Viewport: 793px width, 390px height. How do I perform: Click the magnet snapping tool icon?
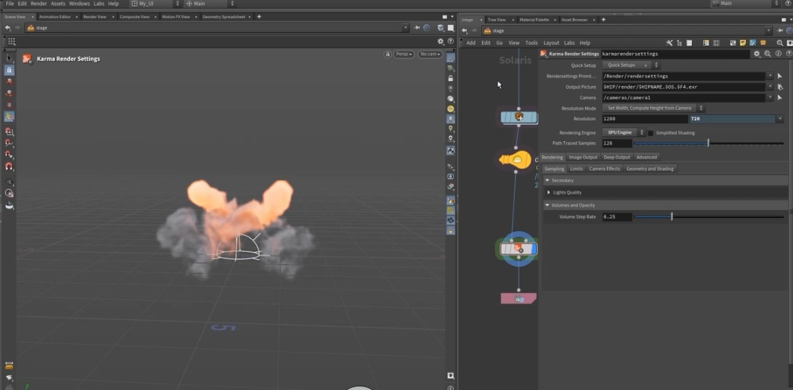[9, 166]
